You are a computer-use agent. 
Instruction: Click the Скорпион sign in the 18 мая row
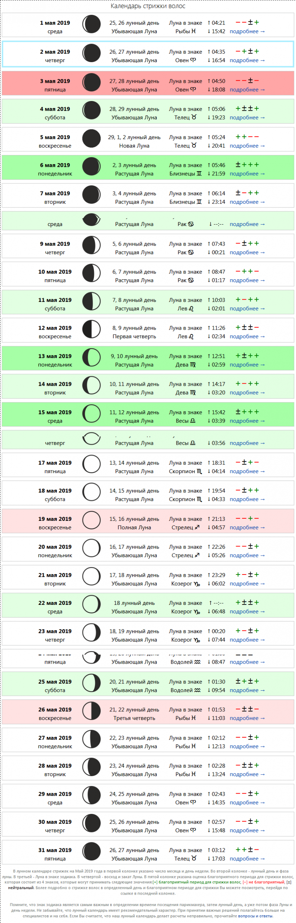[186, 499]
